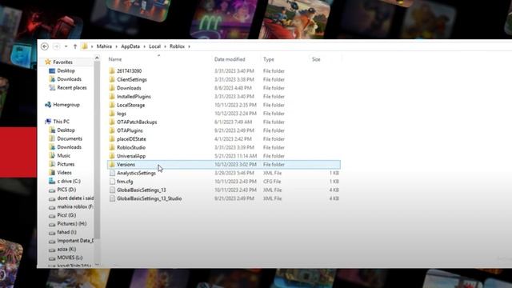Click the Roblox breadcrumb segment

pyautogui.click(x=178, y=46)
